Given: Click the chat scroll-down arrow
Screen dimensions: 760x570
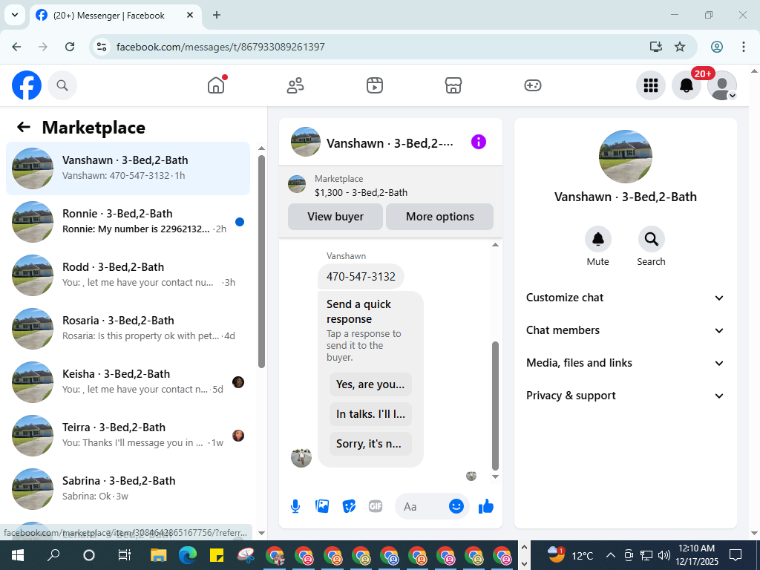Looking at the screenshot, I should [x=495, y=477].
